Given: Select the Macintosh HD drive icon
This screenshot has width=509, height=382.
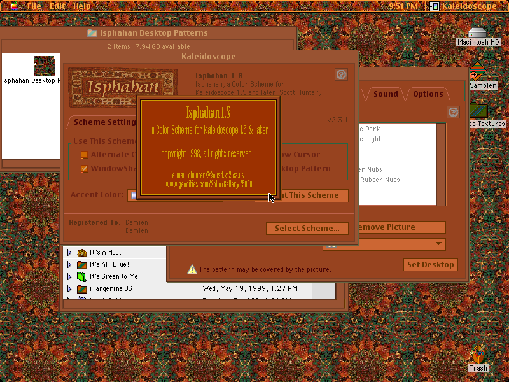Looking at the screenshot, I should tap(478, 33).
